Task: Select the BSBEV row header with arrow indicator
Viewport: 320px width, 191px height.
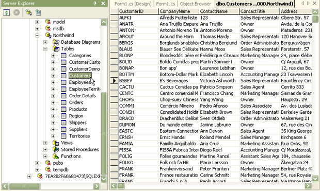Action: [114, 81]
